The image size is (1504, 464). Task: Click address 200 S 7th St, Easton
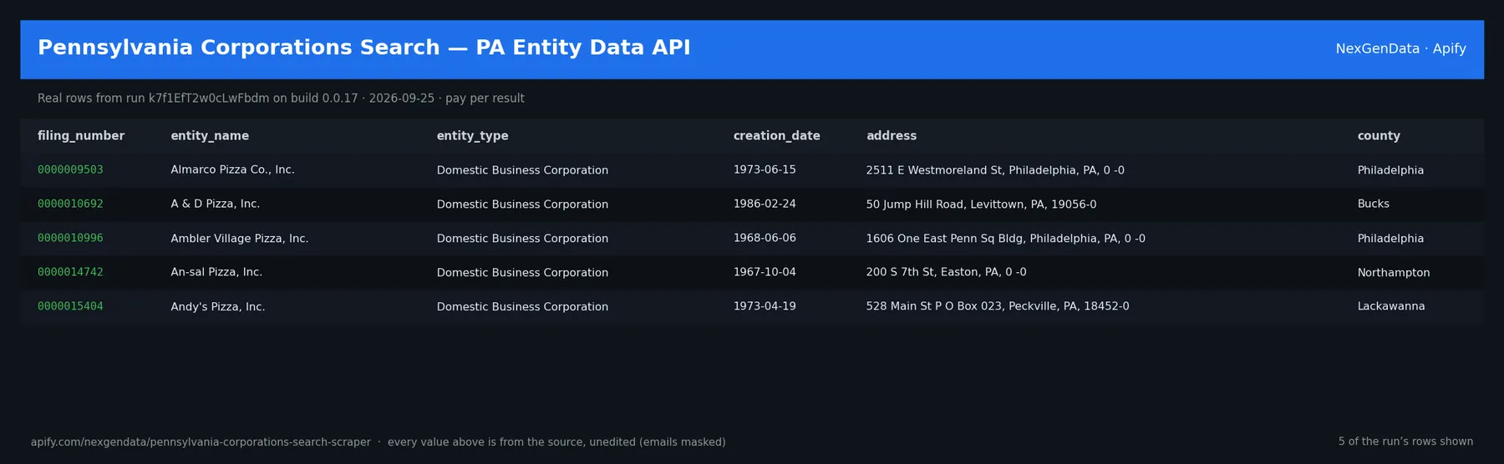(x=946, y=272)
